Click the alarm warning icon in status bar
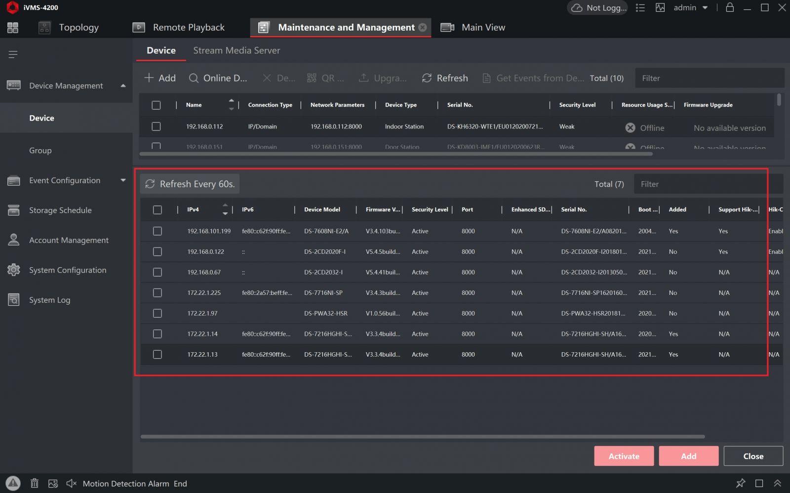 (x=13, y=483)
